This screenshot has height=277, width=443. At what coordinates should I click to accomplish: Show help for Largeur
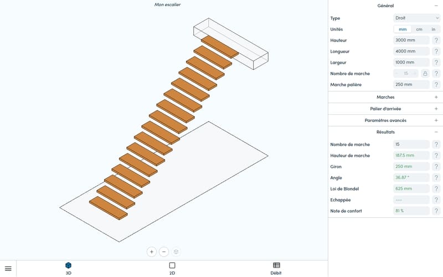tap(436, 62)
